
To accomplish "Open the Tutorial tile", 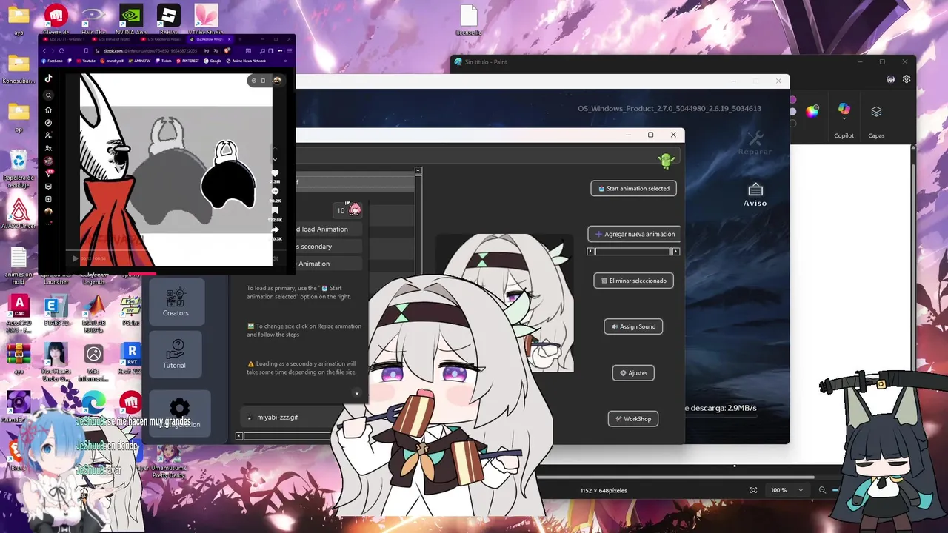I will [x=175, y=354].
